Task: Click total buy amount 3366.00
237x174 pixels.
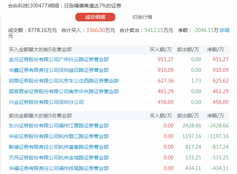Action: pos(96,30)
